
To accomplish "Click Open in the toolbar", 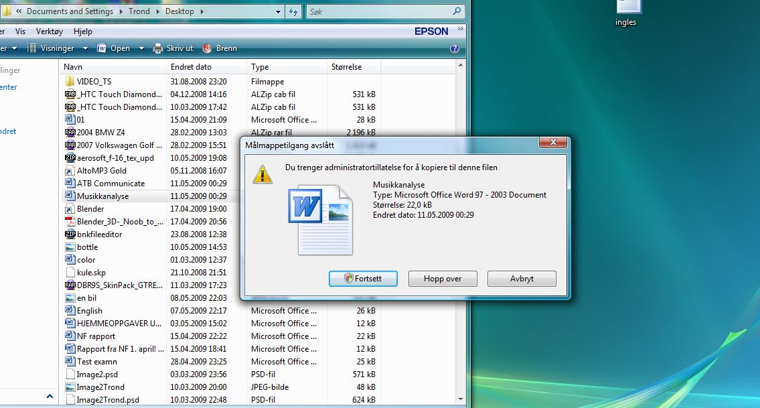I will pyautogui.click(x=114, y=48).
